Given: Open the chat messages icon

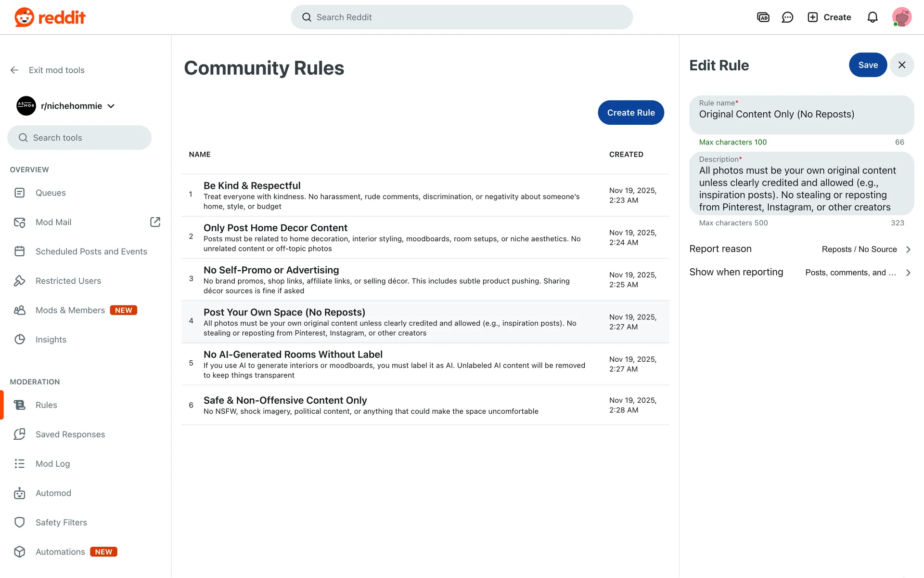Looking at the screenshot, I should point(787,17).
